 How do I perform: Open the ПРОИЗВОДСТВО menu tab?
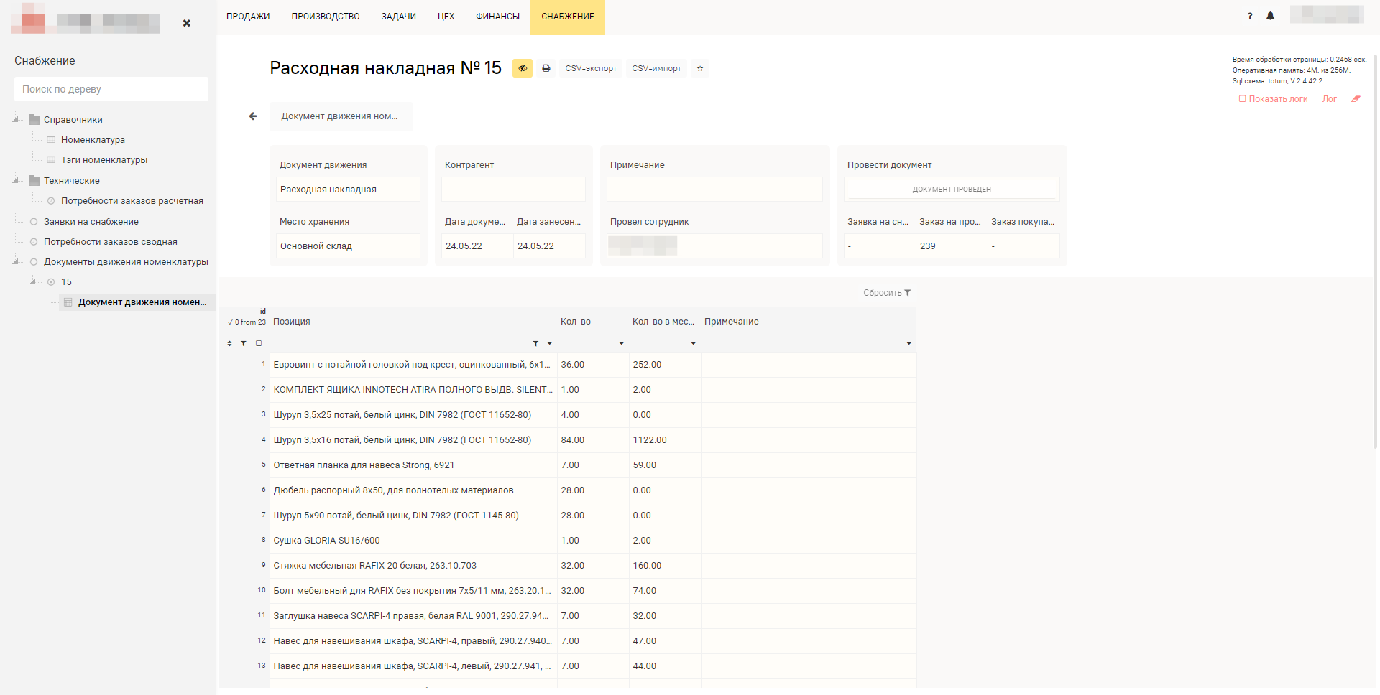pos(326,17)
